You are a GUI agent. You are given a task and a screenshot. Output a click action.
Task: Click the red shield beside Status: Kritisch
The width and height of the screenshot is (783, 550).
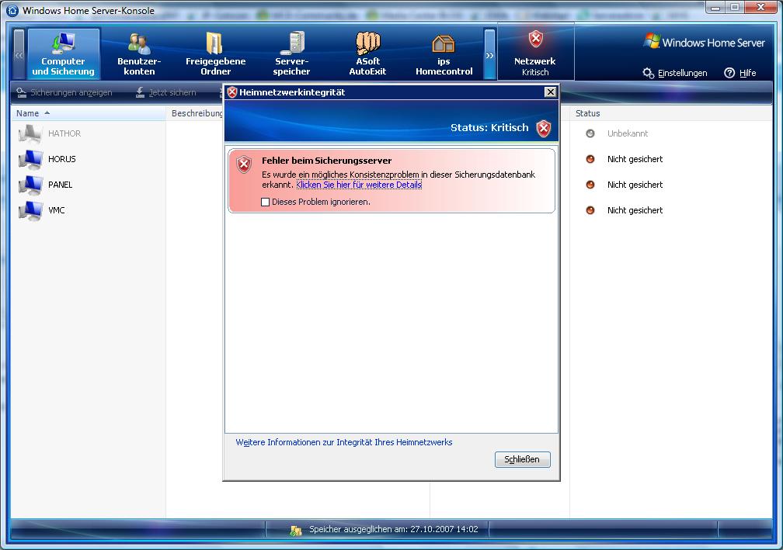pos(544,128)
